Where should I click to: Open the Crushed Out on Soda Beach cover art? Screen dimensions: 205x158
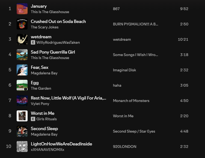pos(22,24)
